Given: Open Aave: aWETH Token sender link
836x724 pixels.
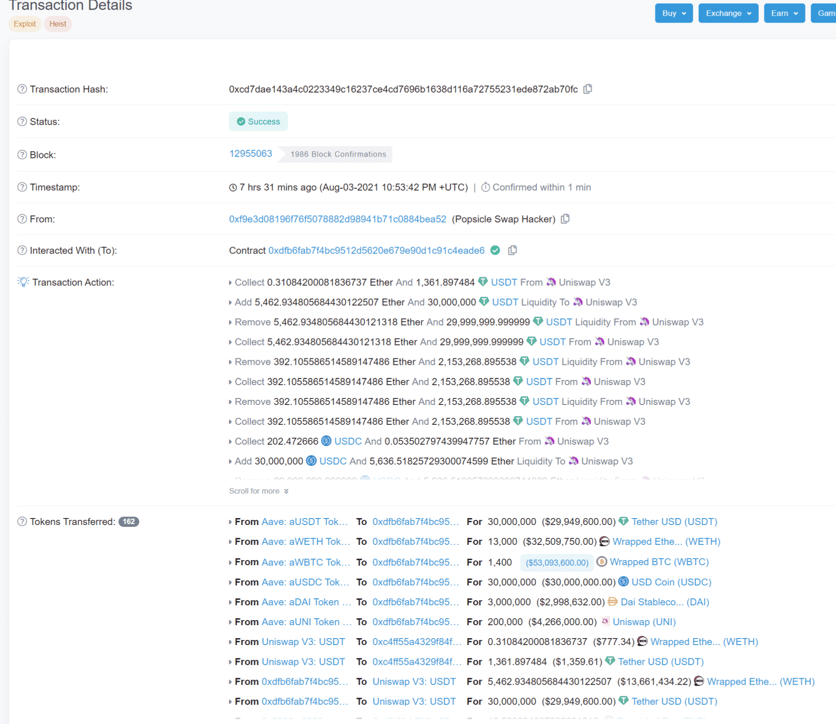Looking at the screenshot, I should click(306, 542).
